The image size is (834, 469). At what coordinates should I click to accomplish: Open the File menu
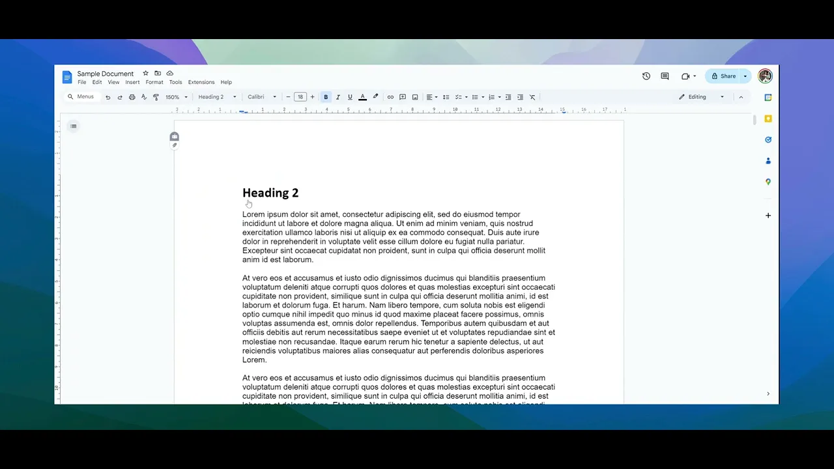click(x=82, y=82)
